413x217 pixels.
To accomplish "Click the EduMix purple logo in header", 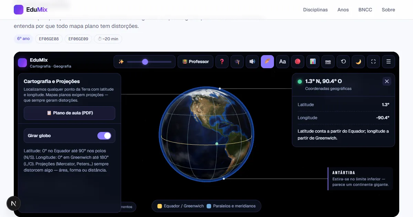I will click(19, 10).
